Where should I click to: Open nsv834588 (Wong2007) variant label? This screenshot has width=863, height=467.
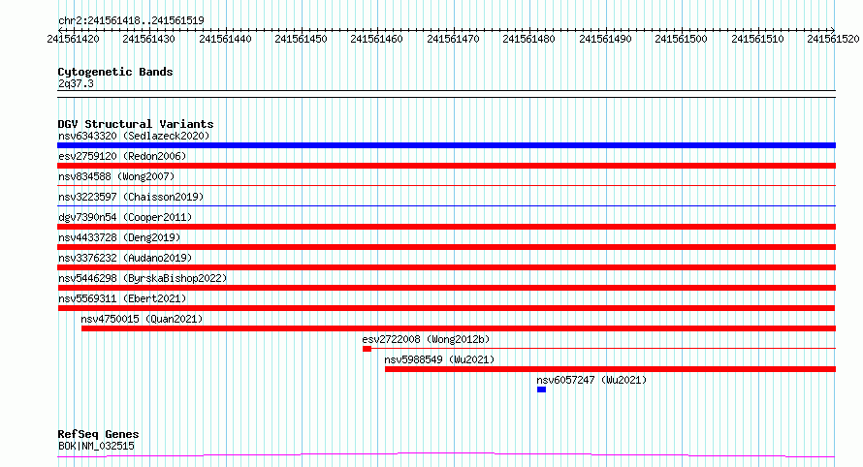(116, 176)
